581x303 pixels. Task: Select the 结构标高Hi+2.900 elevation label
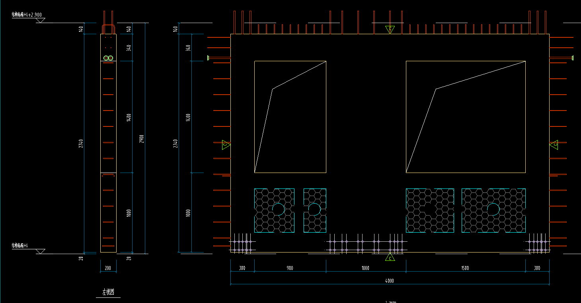(x=26, y=15)
